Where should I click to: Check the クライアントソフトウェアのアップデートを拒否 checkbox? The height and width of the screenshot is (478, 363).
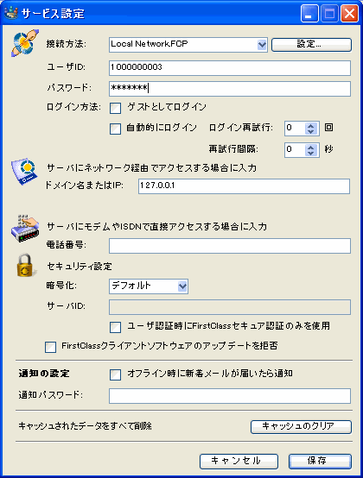pos(50,347)
